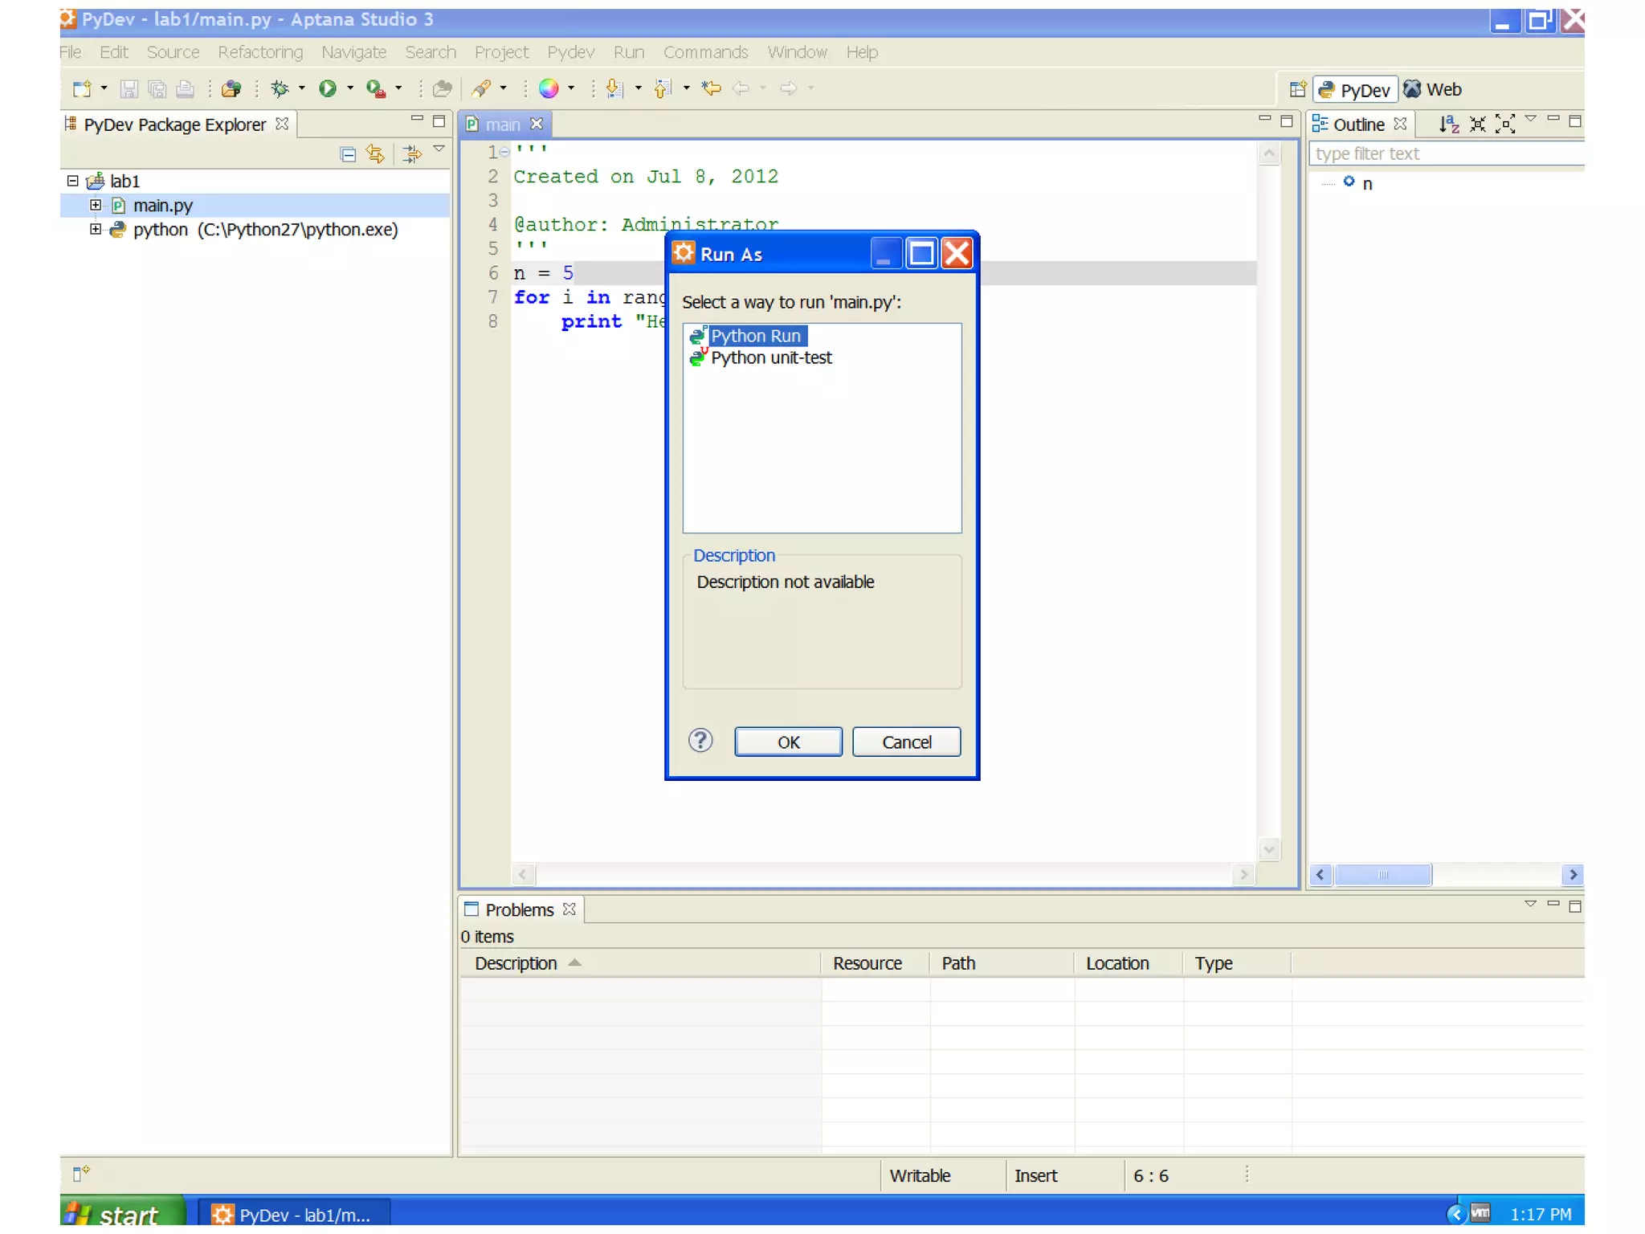Choose Python Run in the Run As list

pyautogui.click(x=755, y=336)
